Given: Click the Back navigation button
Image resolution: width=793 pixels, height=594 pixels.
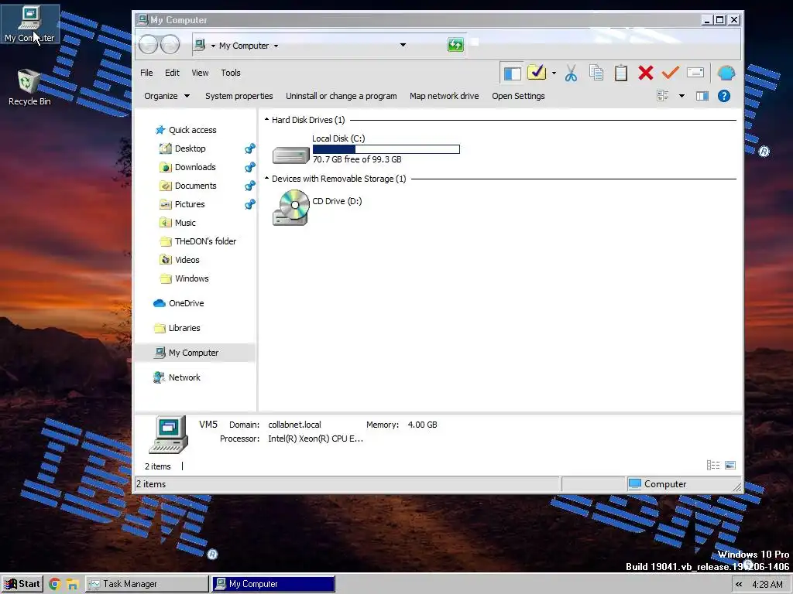Looking at the screenshot, I should pyautogui.click(x=148, y=44).
